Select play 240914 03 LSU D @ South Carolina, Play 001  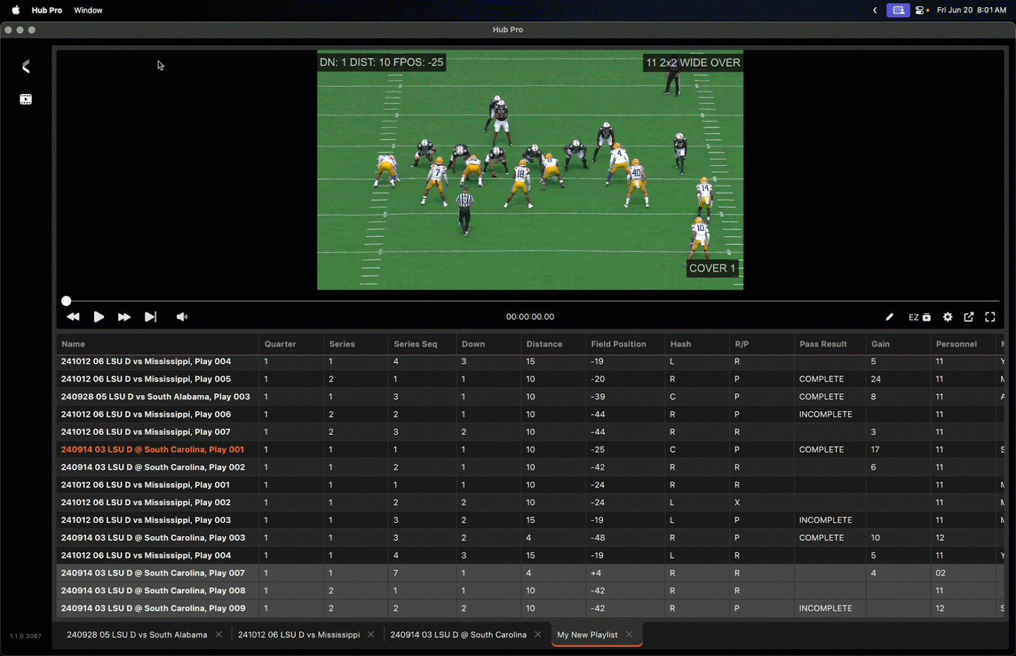pyautogui.click(x=152, y=449)
